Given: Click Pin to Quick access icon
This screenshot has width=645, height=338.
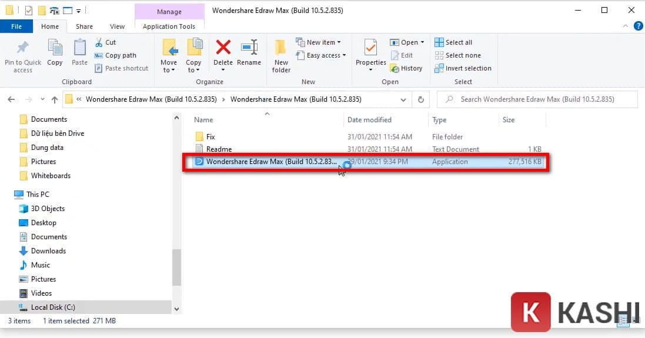Looking at the screenshot, I should click(22, 48).
